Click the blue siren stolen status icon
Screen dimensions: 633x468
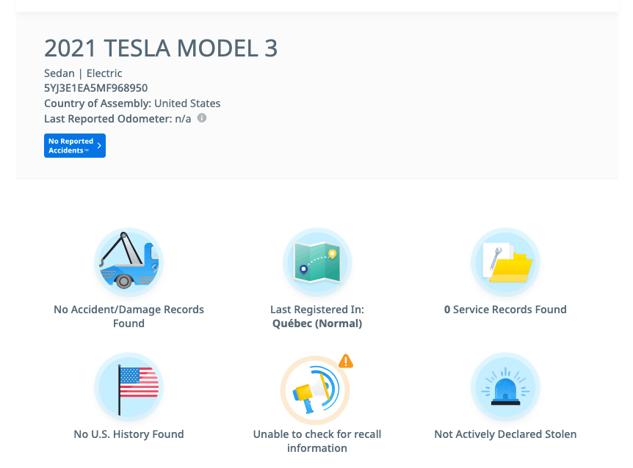click(505, 387)
